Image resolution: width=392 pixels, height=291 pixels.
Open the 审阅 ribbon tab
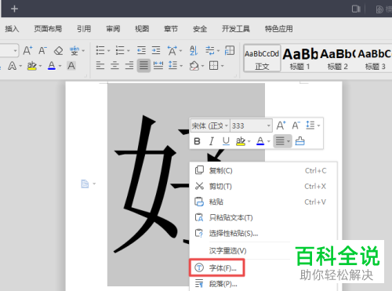(113, 29)
